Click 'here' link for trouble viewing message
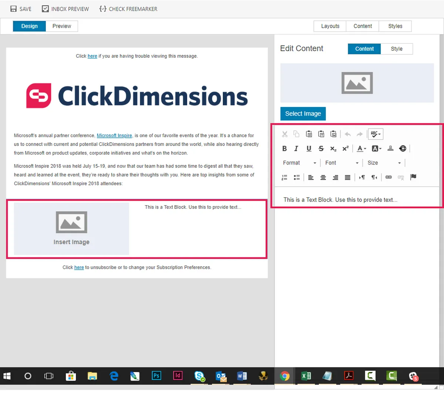This screenshot has height=393, width=444. [x=92, y=56]
